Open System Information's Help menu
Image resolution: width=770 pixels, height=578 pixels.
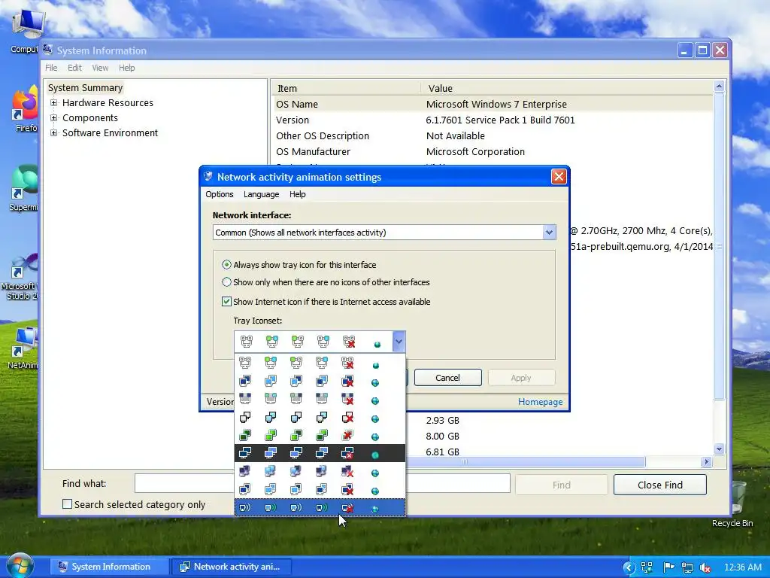point(126,68)
